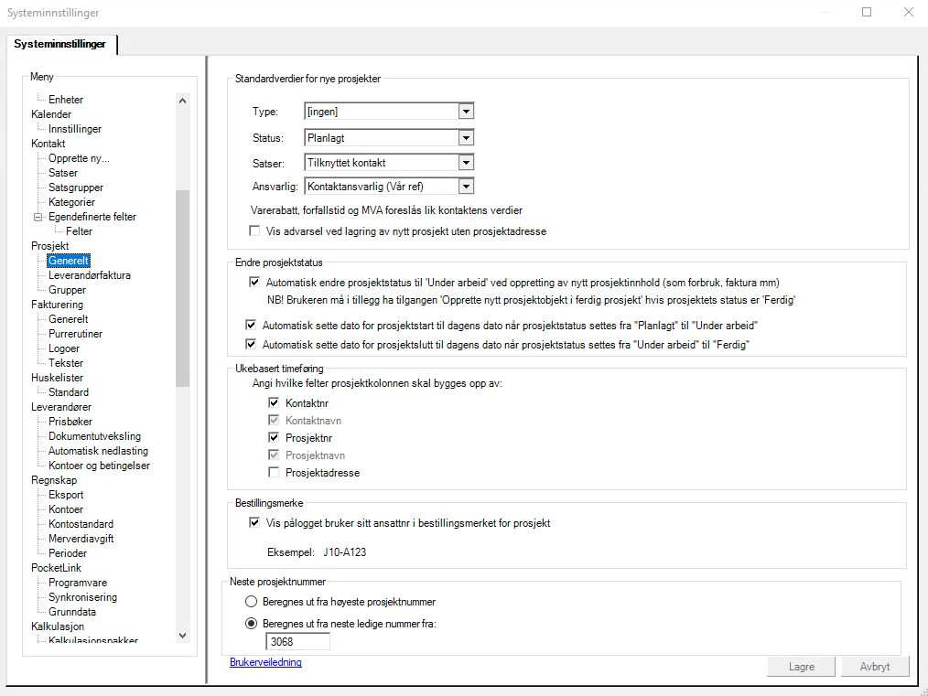This screenshot has width=928, height=696.
Task: Click the Fakturering tree category
Action: click(57, 305)
